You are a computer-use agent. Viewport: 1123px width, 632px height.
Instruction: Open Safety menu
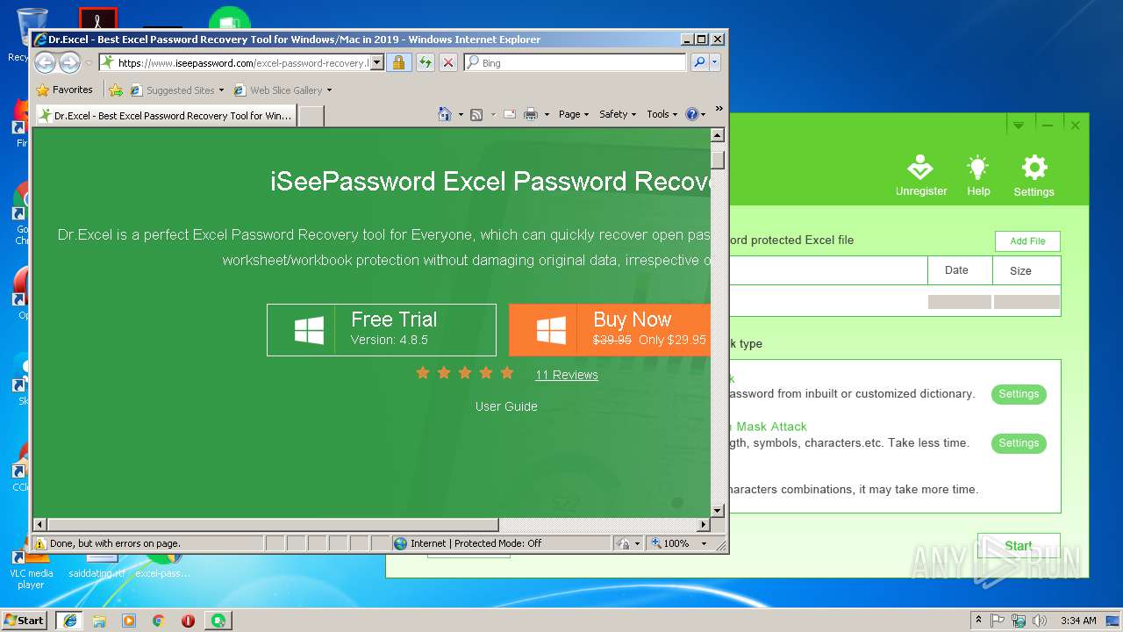tap(618, 114)
